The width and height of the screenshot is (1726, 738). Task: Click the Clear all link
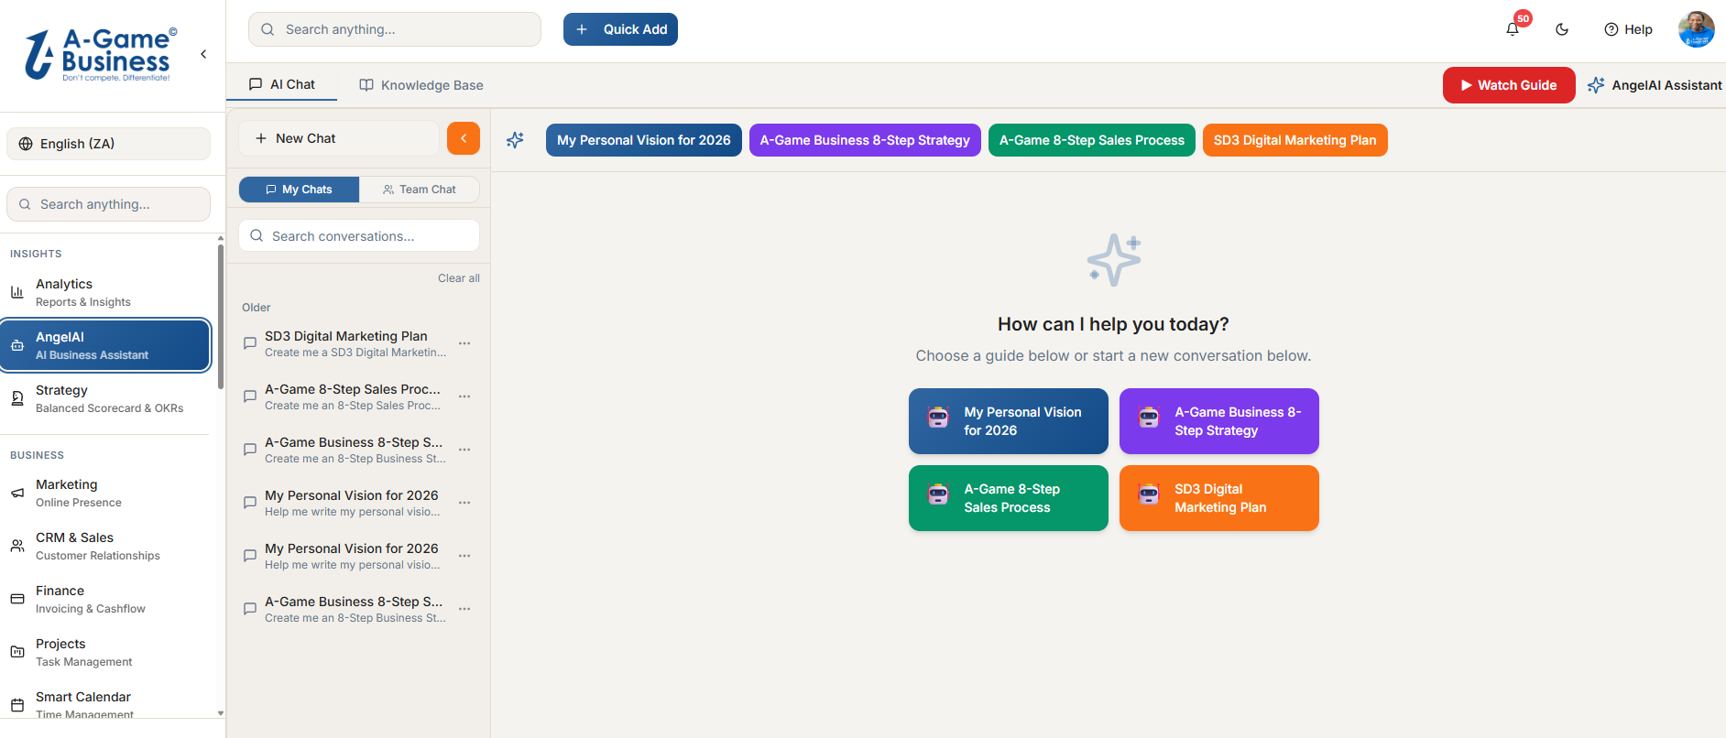(458, 278)
